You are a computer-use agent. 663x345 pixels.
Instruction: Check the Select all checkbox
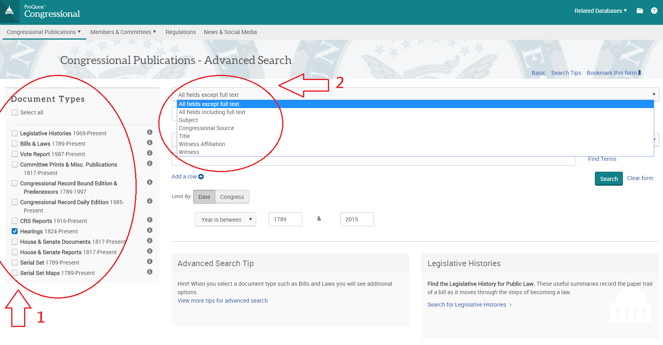[x=15, y=112]
